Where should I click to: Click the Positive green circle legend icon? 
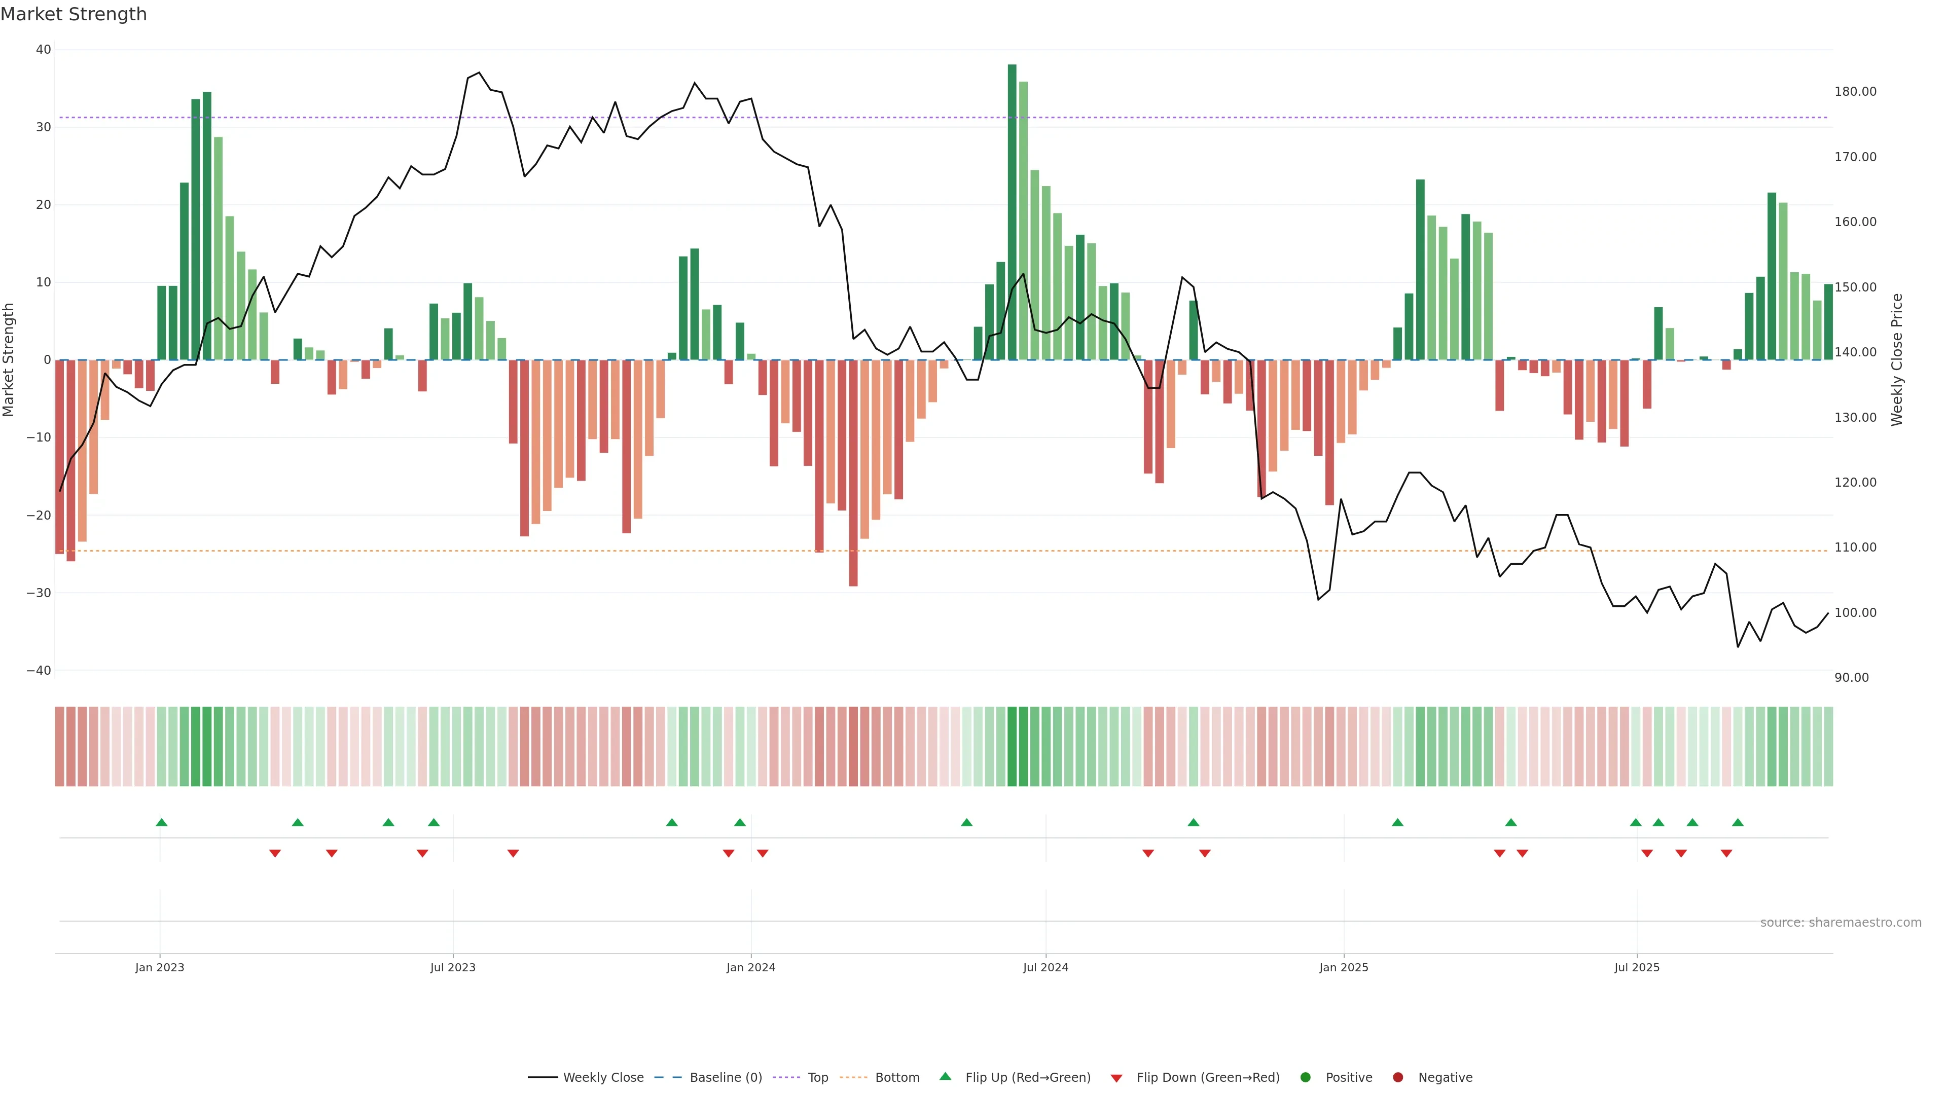pos(1305,1077)
